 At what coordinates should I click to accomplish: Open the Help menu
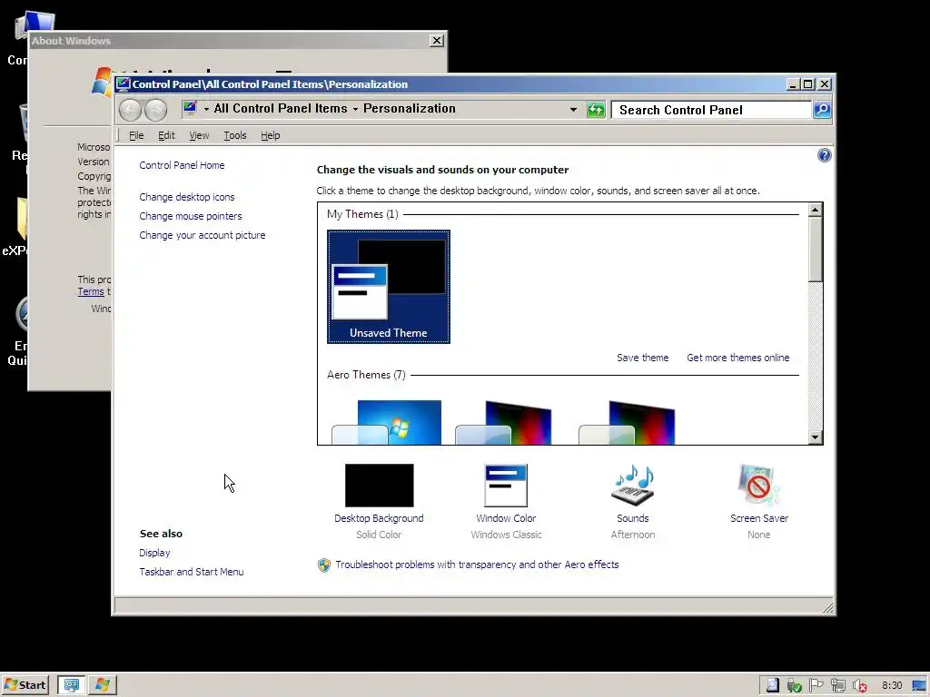click(271, 136)
